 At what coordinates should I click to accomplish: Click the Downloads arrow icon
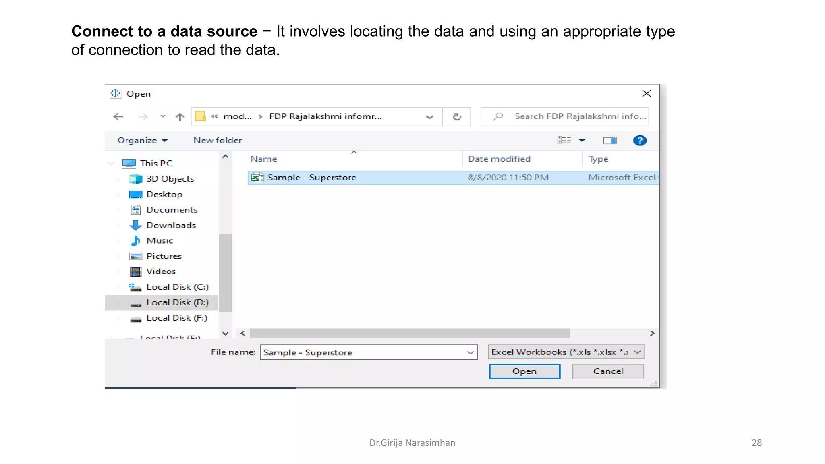[x=136, y=225]
